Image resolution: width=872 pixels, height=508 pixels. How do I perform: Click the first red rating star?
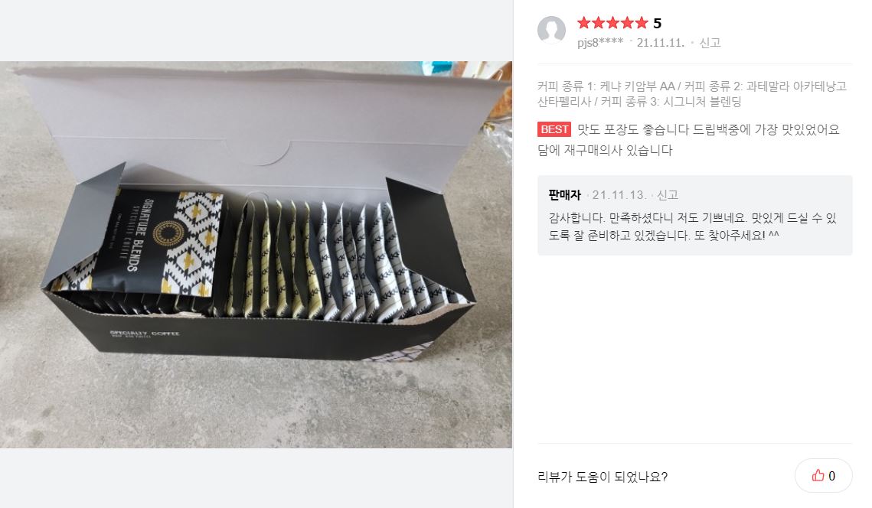(584, 23)
